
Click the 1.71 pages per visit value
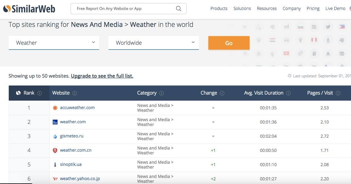(324, 150)
